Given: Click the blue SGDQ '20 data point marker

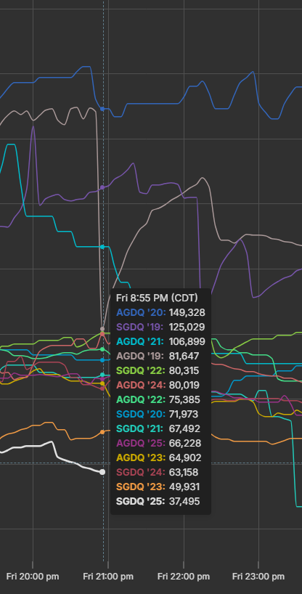Looking at the screenshot, I should (102, 360).
